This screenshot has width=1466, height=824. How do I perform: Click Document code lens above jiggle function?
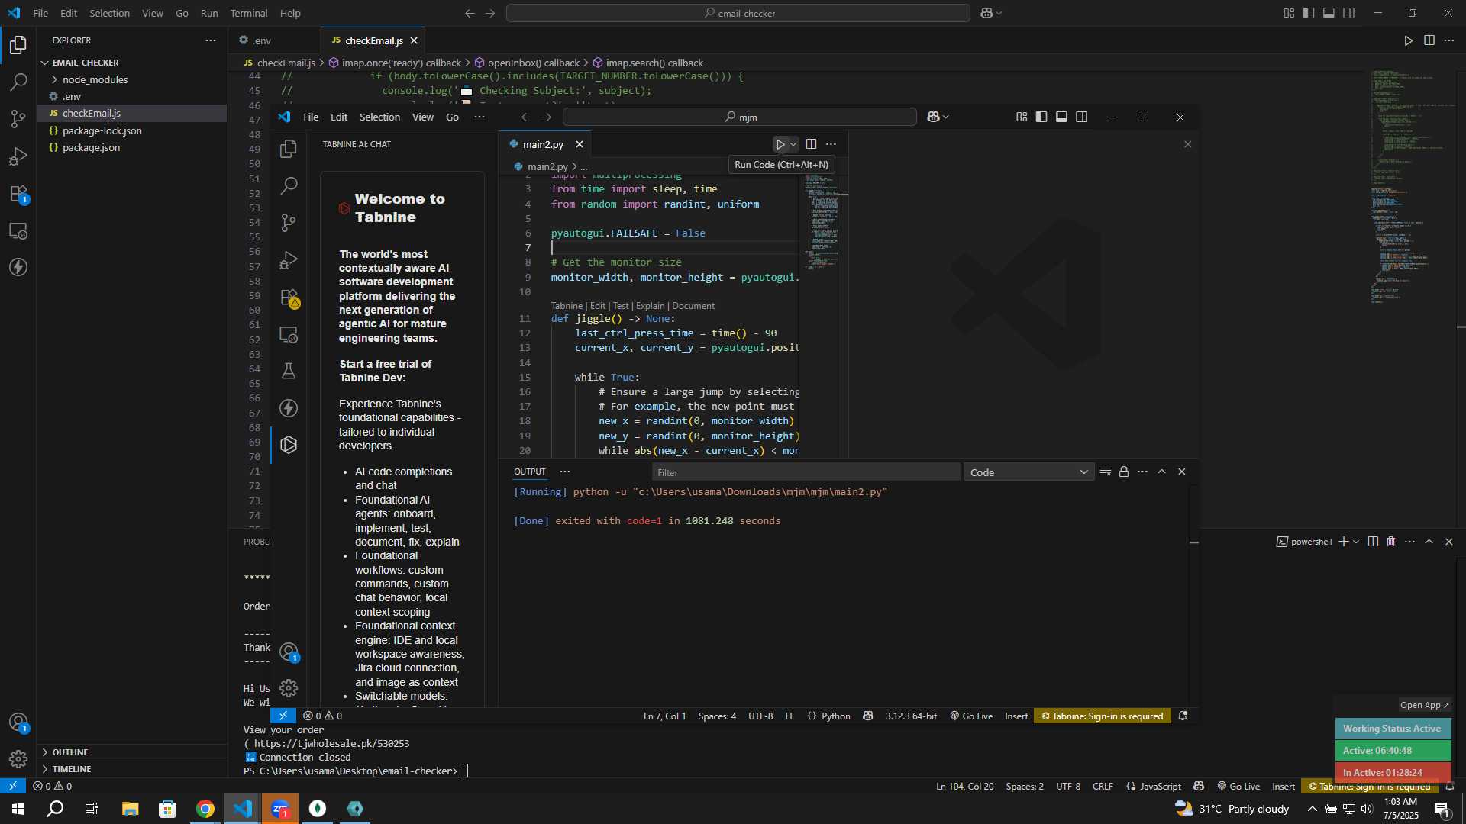point(693,306)
